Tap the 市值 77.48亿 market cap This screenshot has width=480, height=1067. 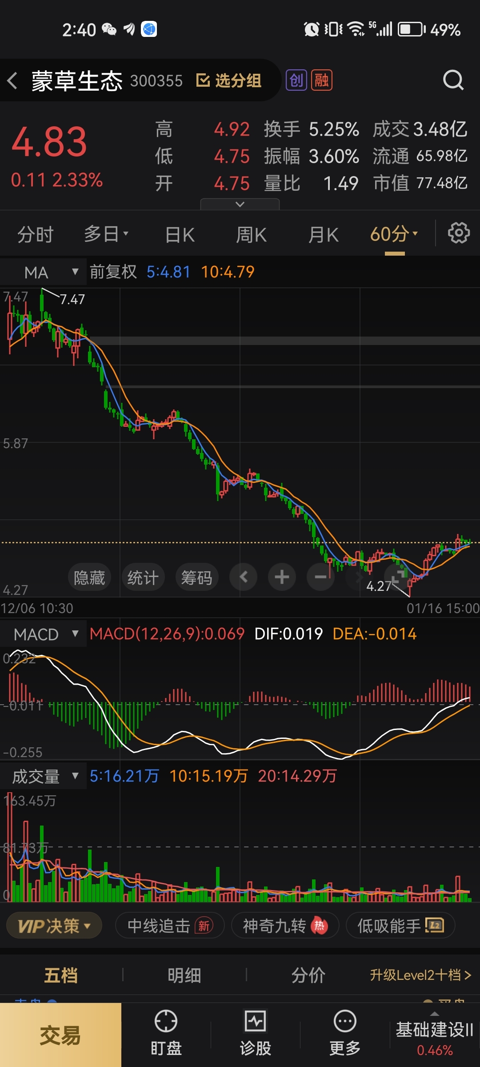point(420,183)
